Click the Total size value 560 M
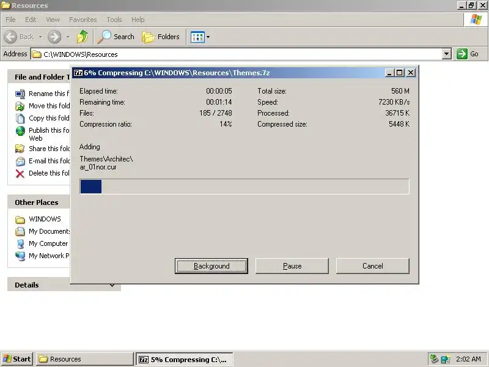Viewport: 489px width, 367px height. tap(400, 91)
